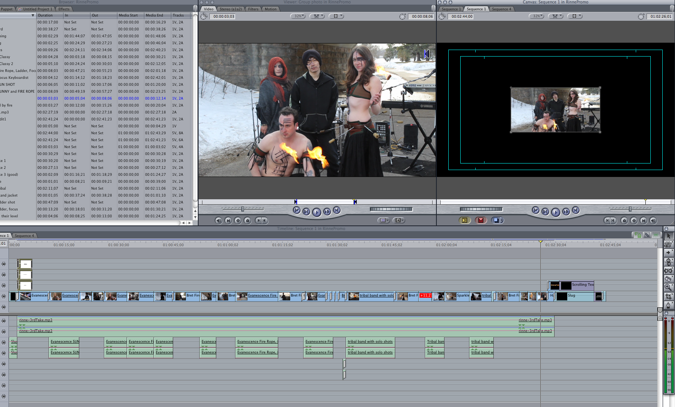Click the Viewer current timecode field 00:00:08;06
675x407 pixels.
(x=422, y=16)
